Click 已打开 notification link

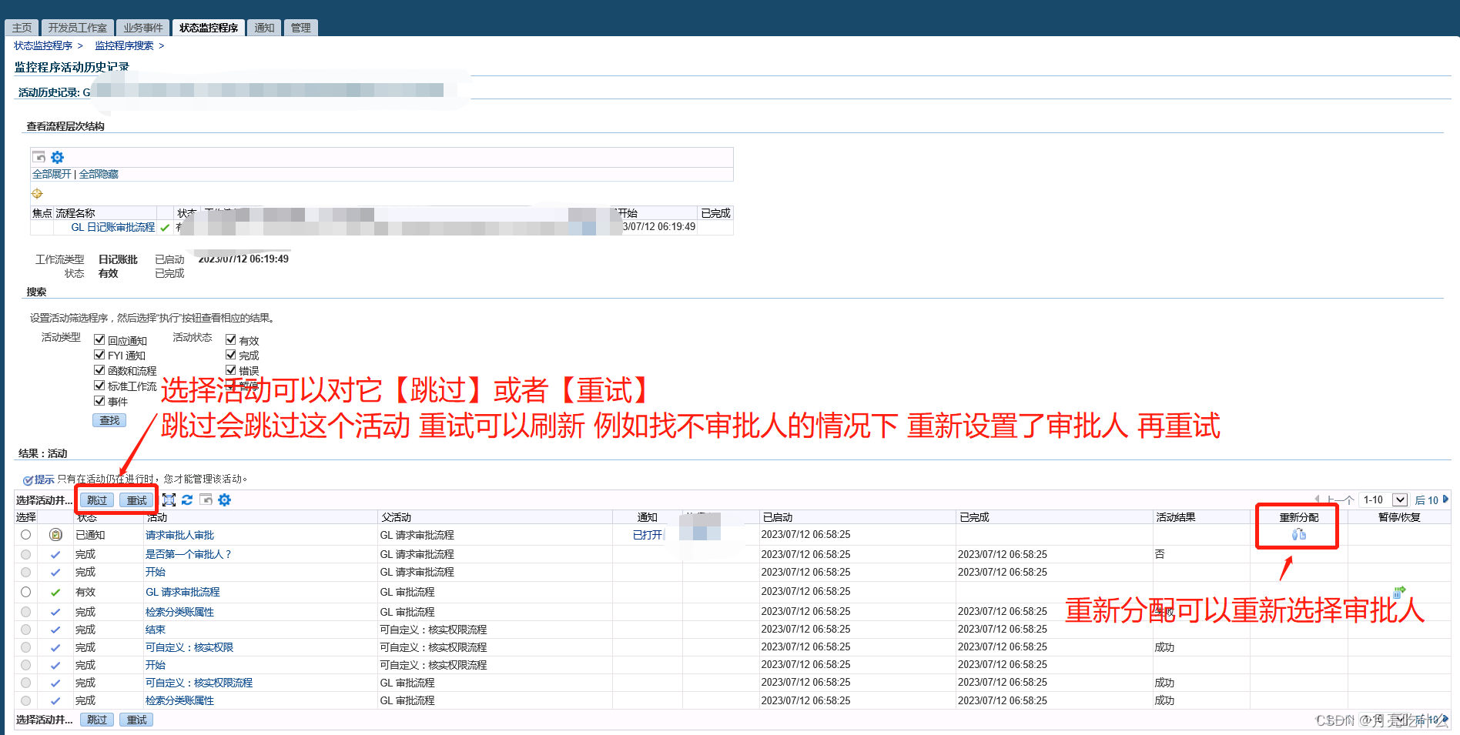click(648, 535)
